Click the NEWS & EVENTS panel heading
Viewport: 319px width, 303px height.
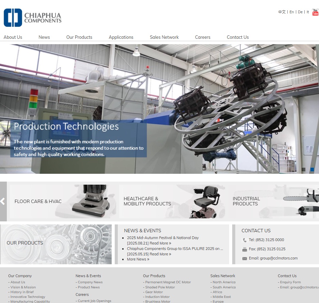pos(143,231)
